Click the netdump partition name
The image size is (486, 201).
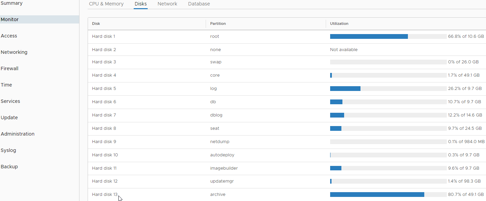point(220,141)
